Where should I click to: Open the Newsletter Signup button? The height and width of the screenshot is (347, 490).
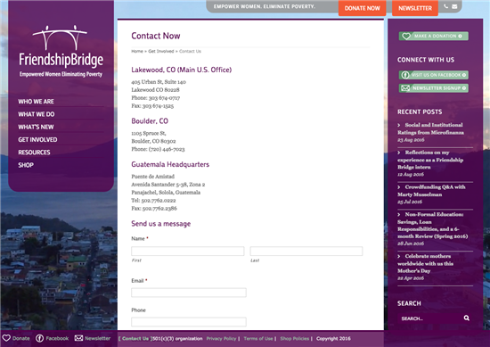(434, 88)
